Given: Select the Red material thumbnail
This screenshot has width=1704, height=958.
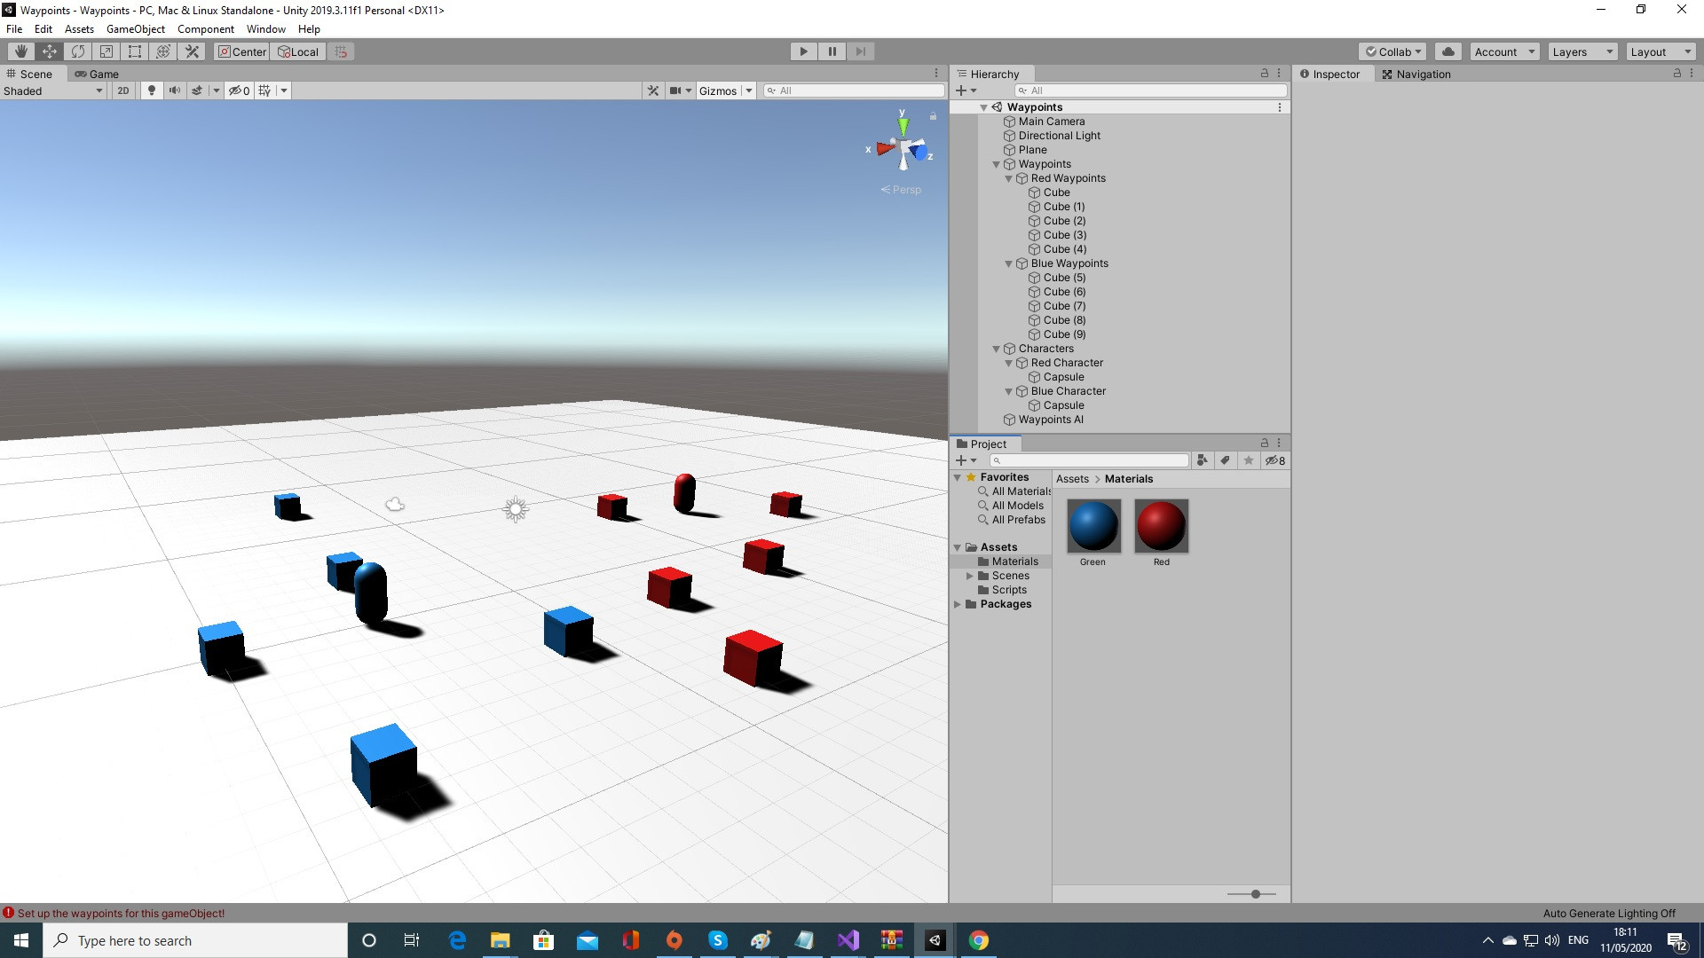Looking at the screenshot, I should click(x=1161, y=525).
